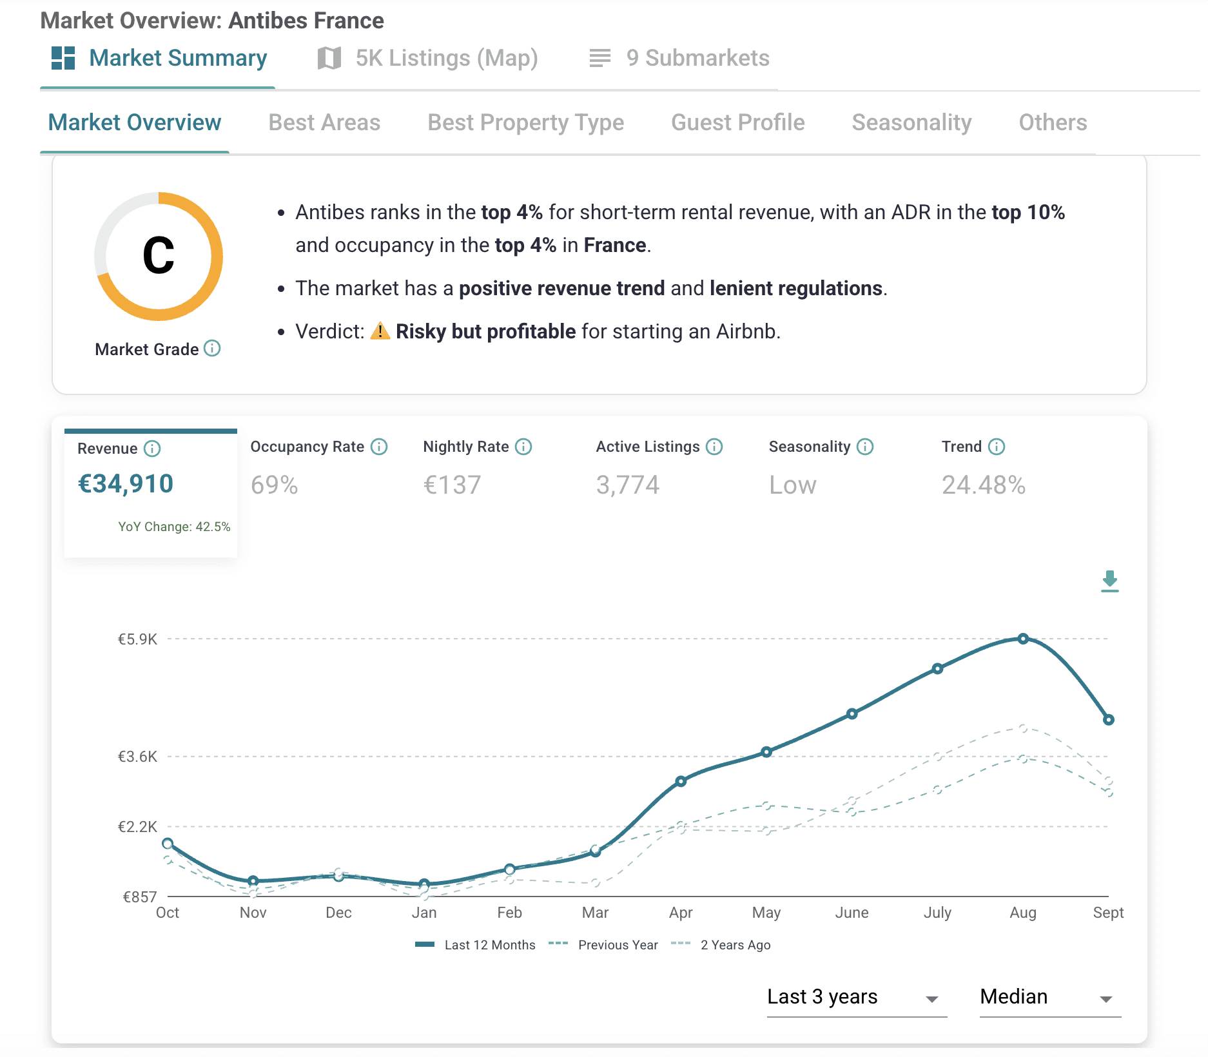The height and width of the screenshot is (1057, 1208).
Task: Click the Trend info icon
Action: (997, 447)
